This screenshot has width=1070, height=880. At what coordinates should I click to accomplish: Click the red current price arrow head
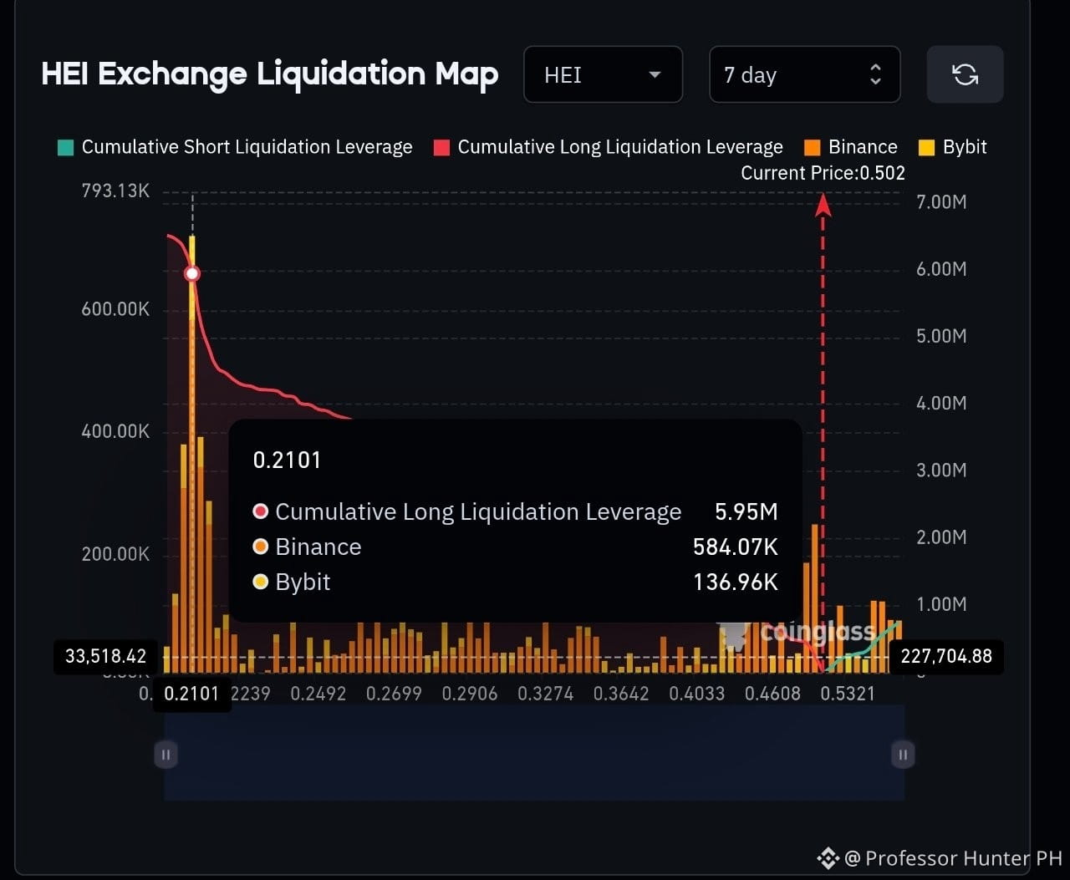[823, 204]
